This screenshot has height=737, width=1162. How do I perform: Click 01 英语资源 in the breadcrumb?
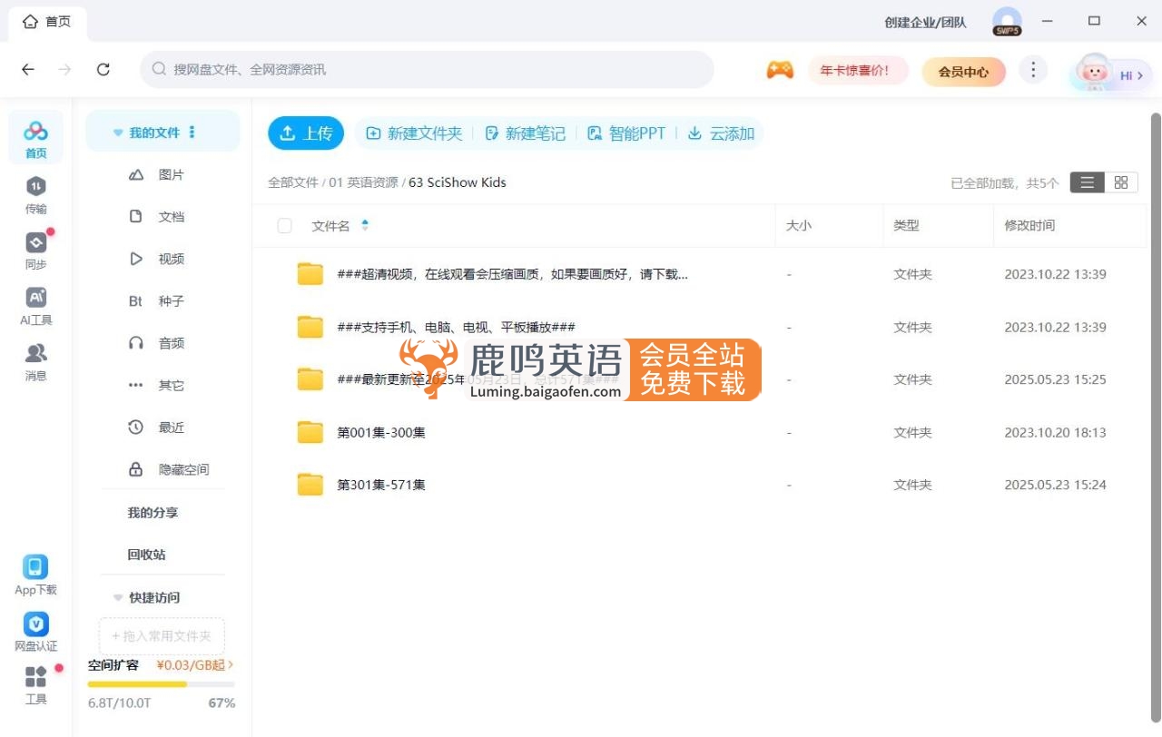click(x=363, y=182)
